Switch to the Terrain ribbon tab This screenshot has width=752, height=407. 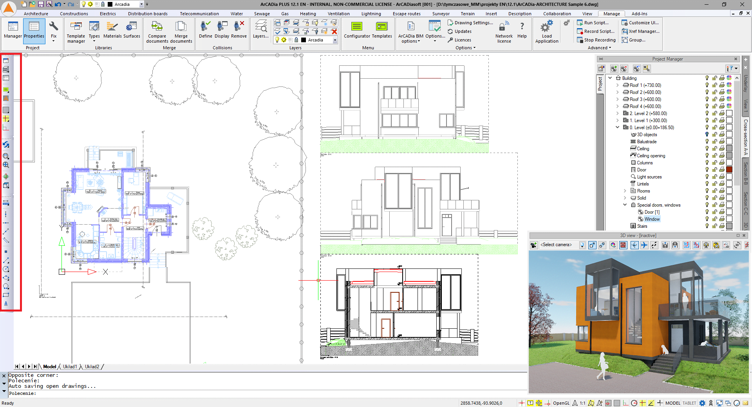[x=468, y=13]
